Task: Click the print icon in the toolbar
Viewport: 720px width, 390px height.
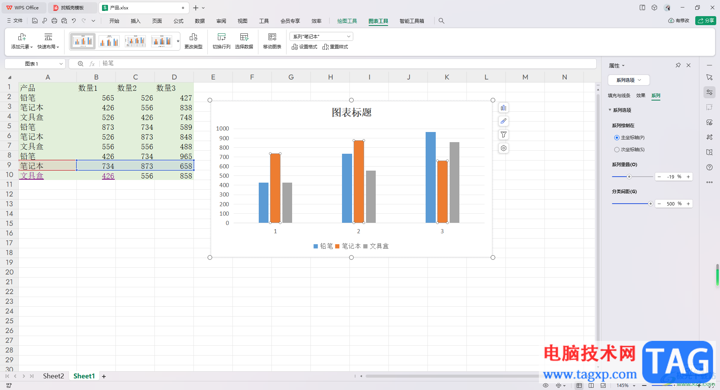Action: point(54,21)
